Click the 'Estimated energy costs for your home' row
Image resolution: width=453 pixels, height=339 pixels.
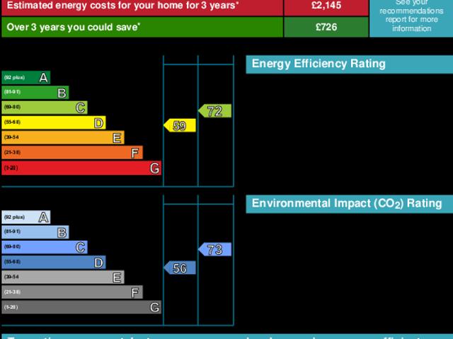click(x=142, y=6)
